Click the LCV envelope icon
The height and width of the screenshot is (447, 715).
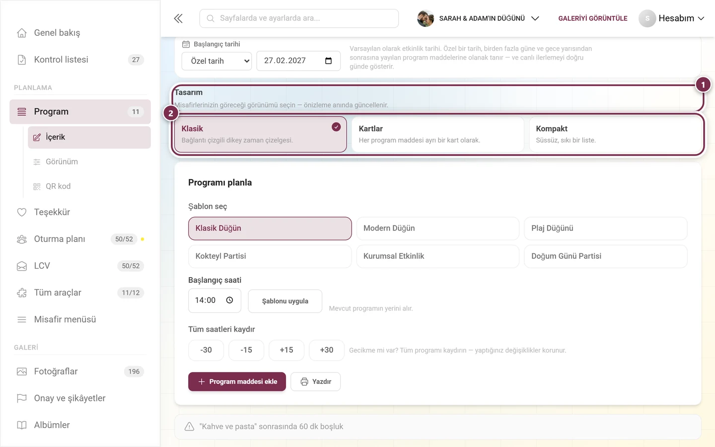(22, 266)
